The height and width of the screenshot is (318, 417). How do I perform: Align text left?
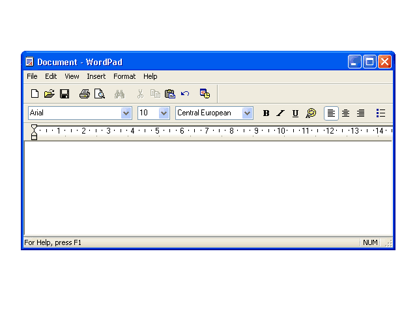(331, 113)
